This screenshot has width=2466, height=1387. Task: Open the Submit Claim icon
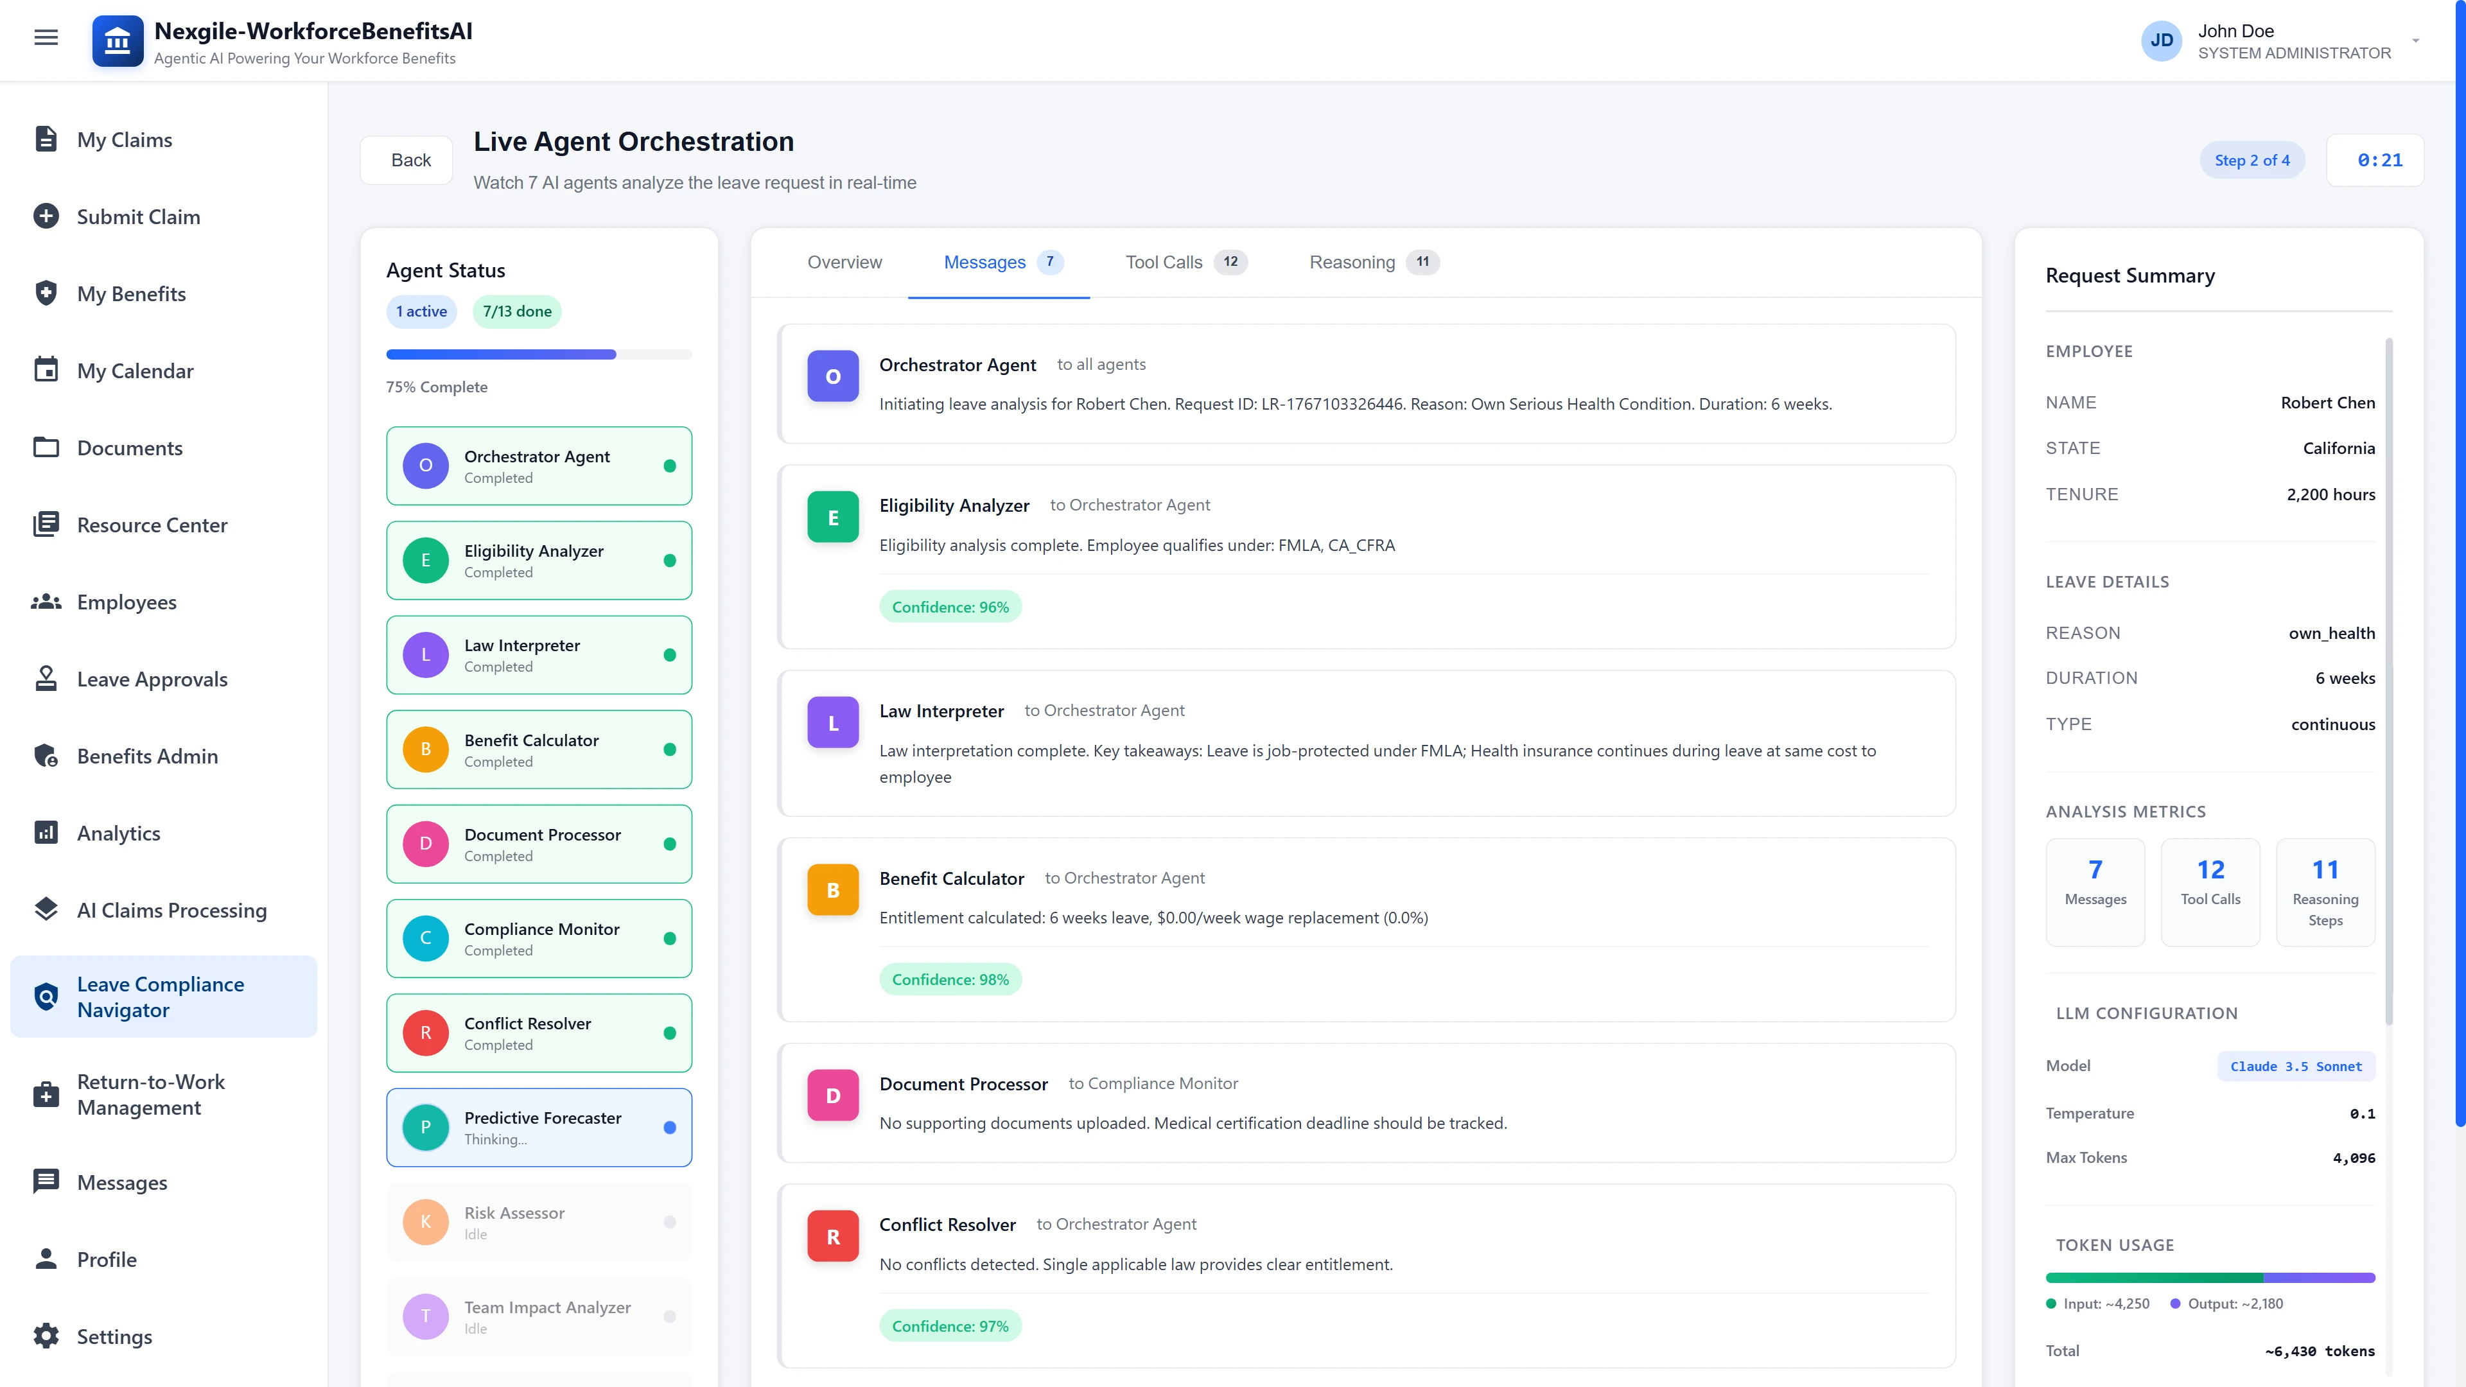coord(47,216)
